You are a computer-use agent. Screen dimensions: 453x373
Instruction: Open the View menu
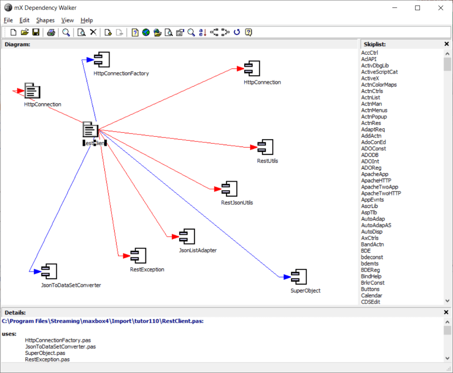click(68, 20)
